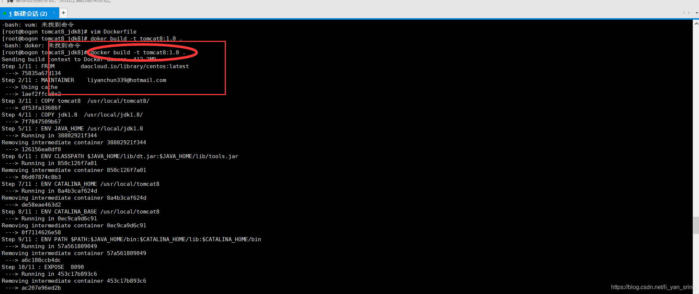The width and height of the screenshot is (699, 294).
Task: Click the 'Running in 57a561809049' line
Action: (x=51, y=246)
